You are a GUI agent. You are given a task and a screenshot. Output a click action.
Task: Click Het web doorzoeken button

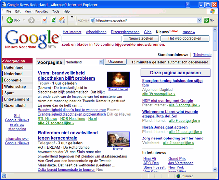pyautogui.click(x=185, y=39)
